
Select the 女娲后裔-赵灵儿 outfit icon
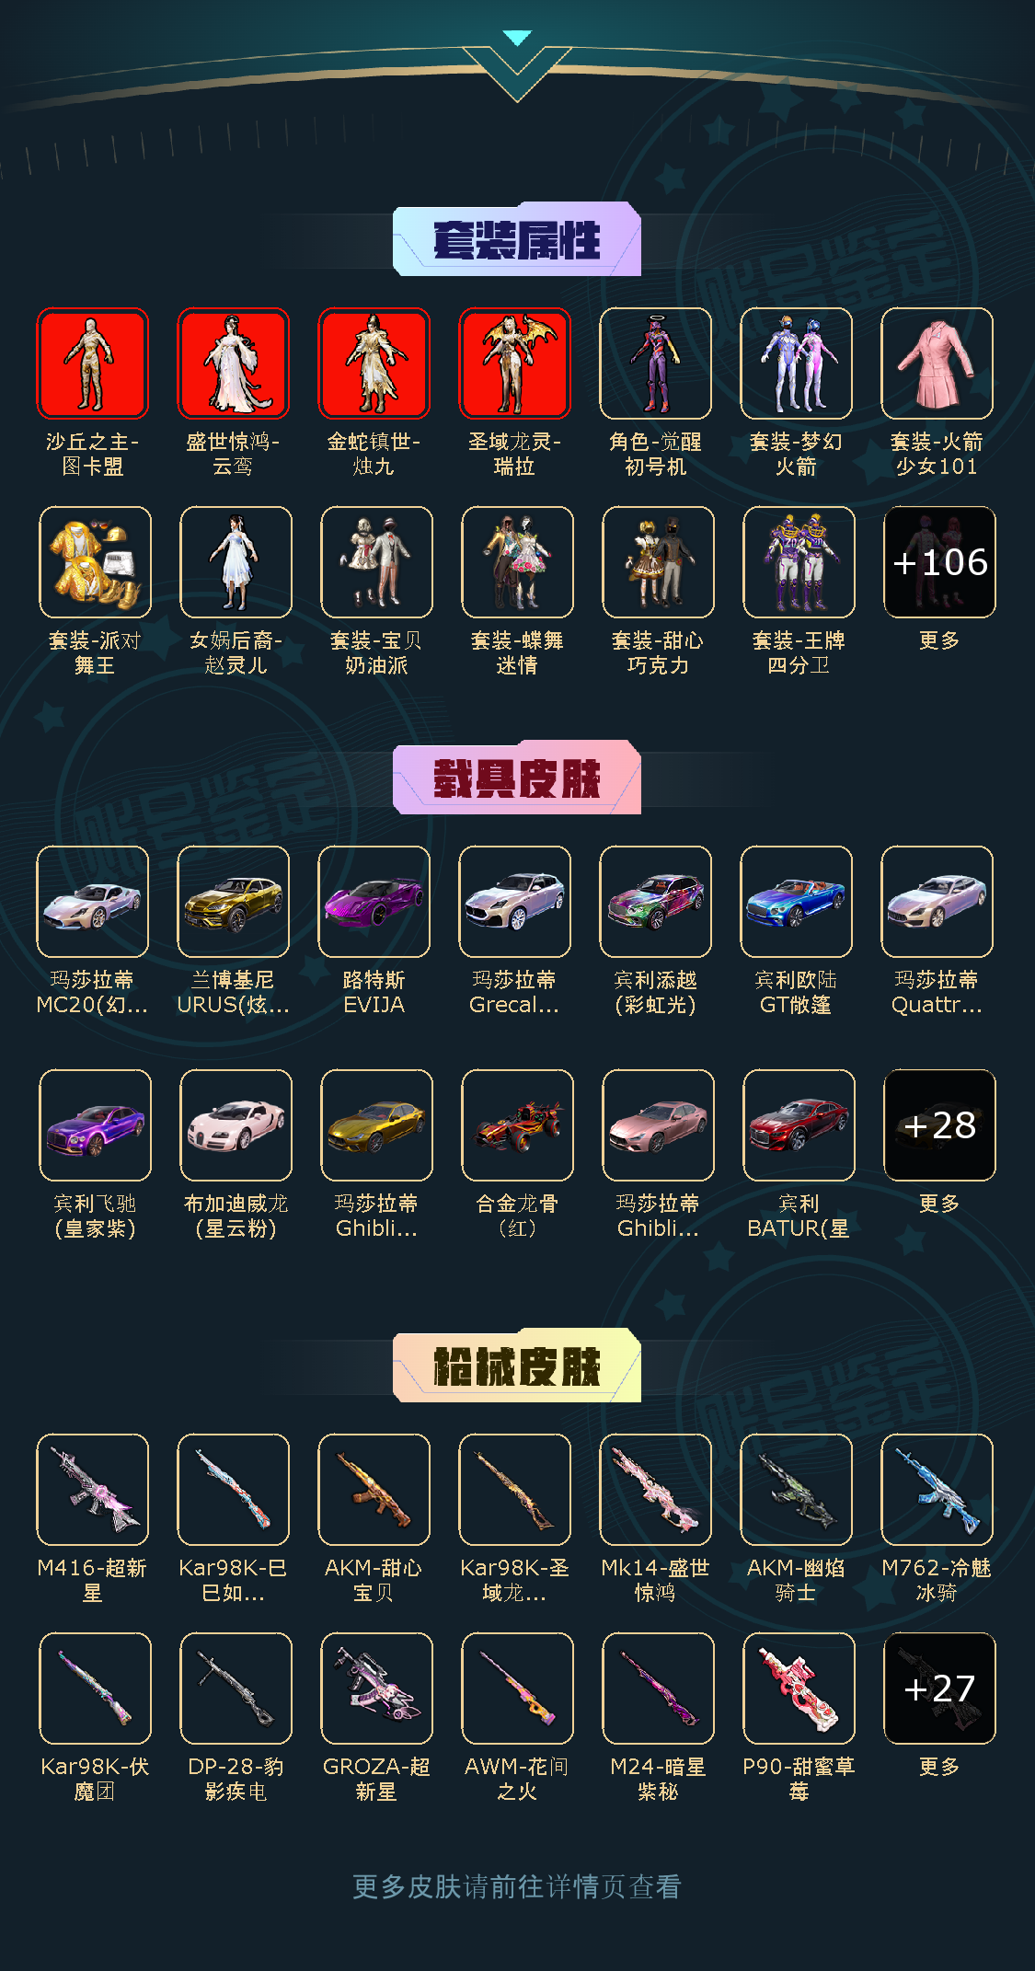[236, 562]
